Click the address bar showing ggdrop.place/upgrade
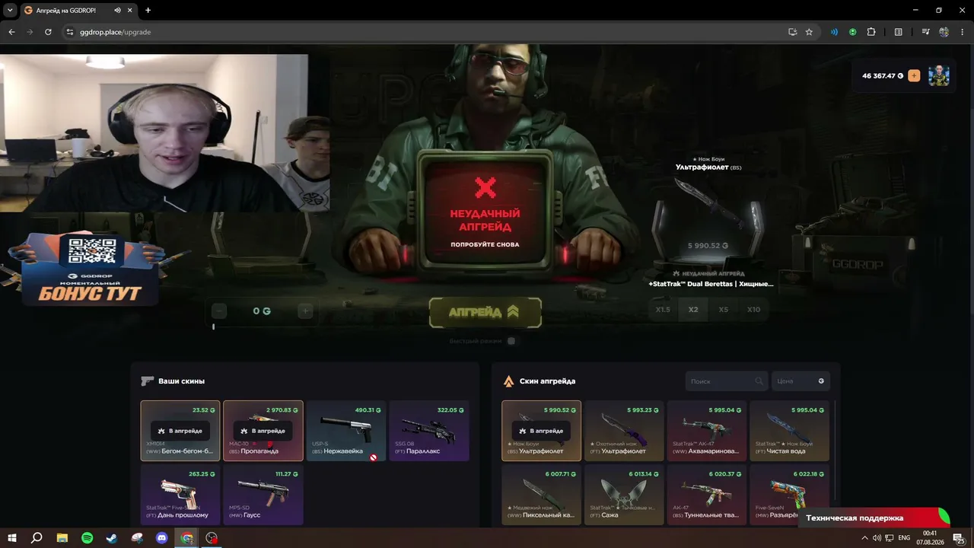The width and height of the screenshot is (974, 548). [x=426, y=32]
